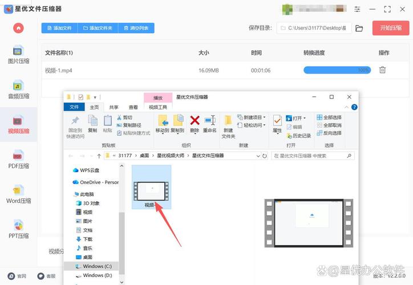Select 音频压缩 in the sidebar
This screenshot has height=285, width=413.
pyautogui.click(x=18, y=89)
